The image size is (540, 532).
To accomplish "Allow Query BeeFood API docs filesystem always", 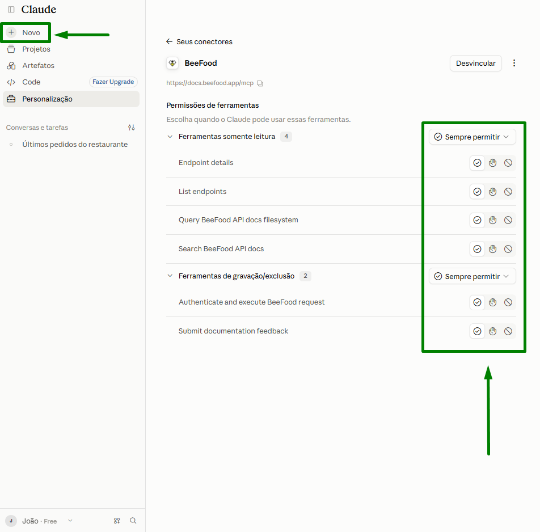I will [x=477, y=220].
